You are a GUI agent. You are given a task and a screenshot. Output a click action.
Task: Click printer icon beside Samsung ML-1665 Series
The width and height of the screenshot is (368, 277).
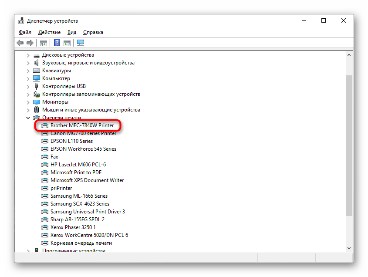45,196
